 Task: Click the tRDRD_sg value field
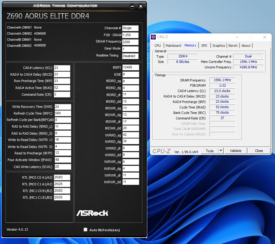131,81
